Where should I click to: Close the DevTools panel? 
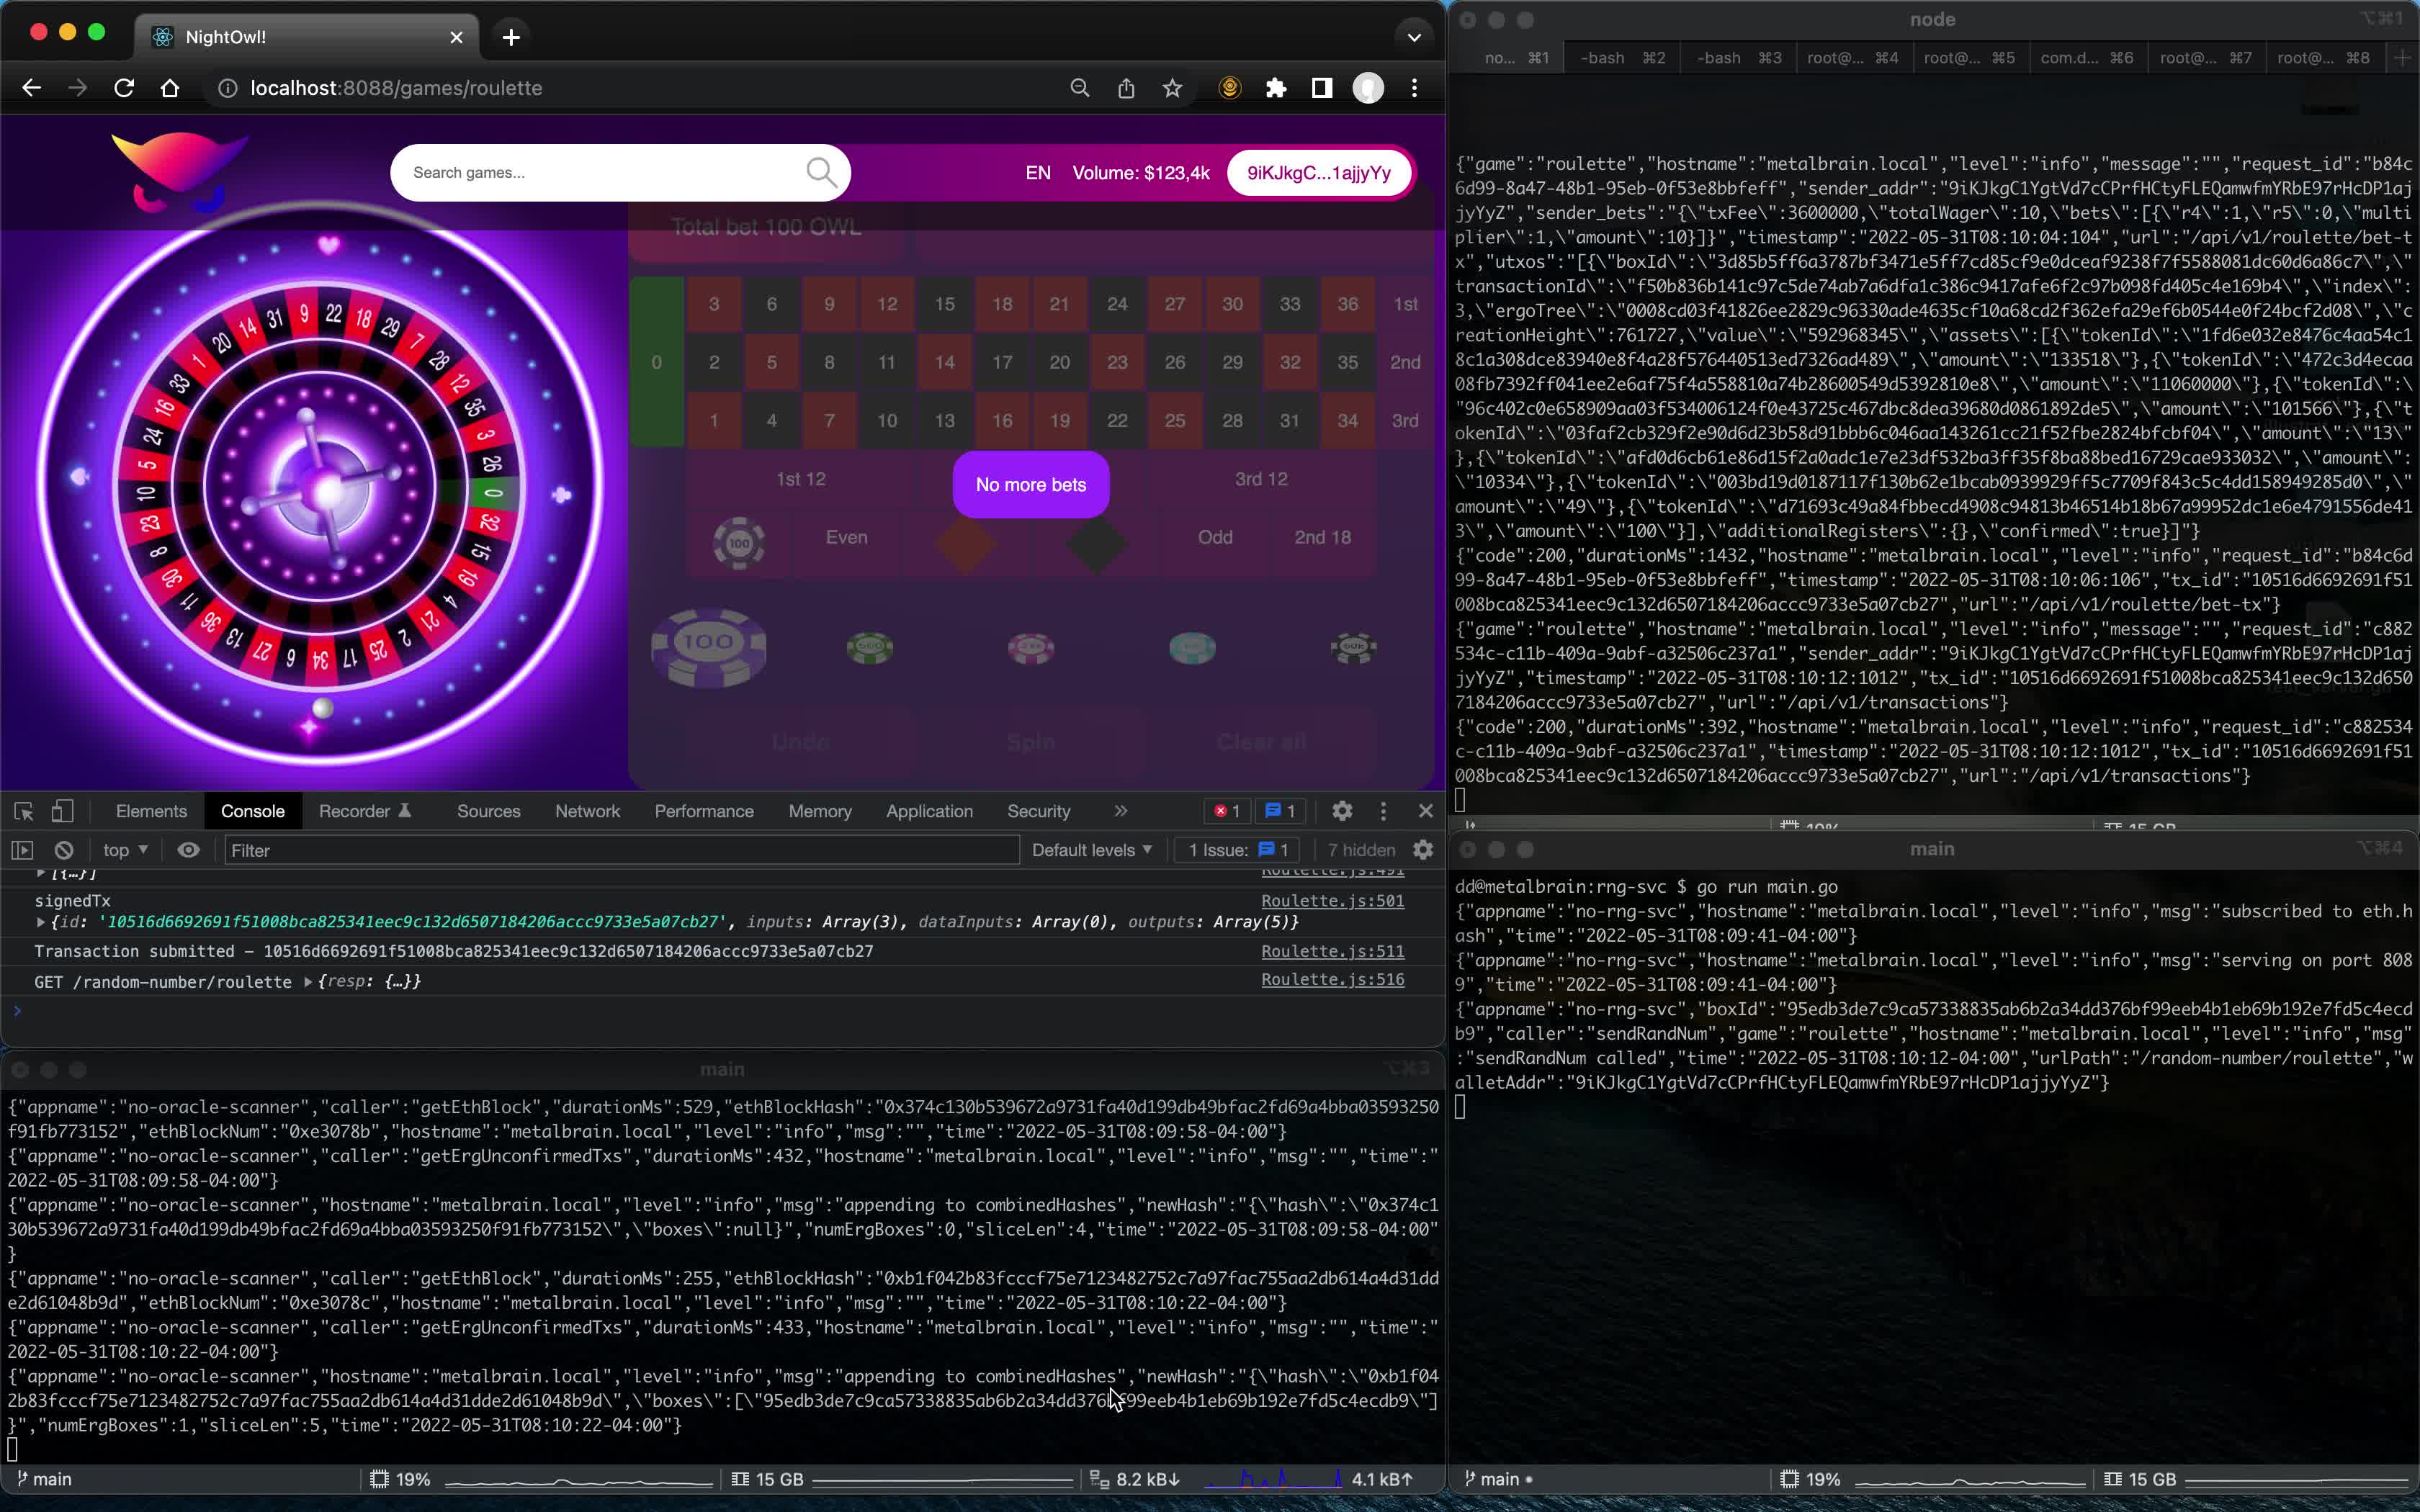coord(1426,811)
